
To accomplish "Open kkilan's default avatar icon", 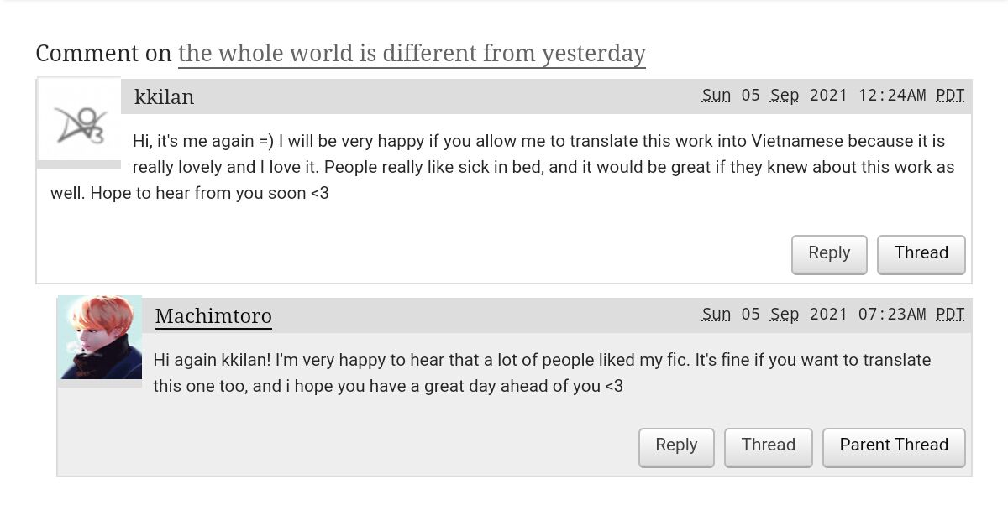I will tap(80, 123).
